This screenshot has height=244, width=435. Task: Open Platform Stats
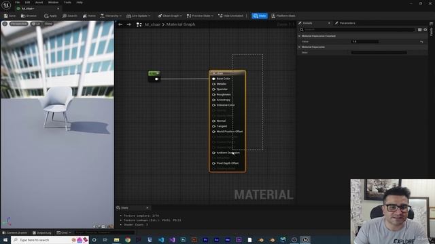pyautogui.click(x=283, y=16)
